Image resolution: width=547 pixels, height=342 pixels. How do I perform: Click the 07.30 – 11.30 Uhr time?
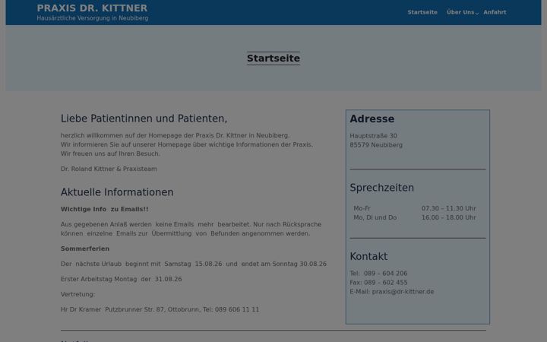[x=449, y=208]
